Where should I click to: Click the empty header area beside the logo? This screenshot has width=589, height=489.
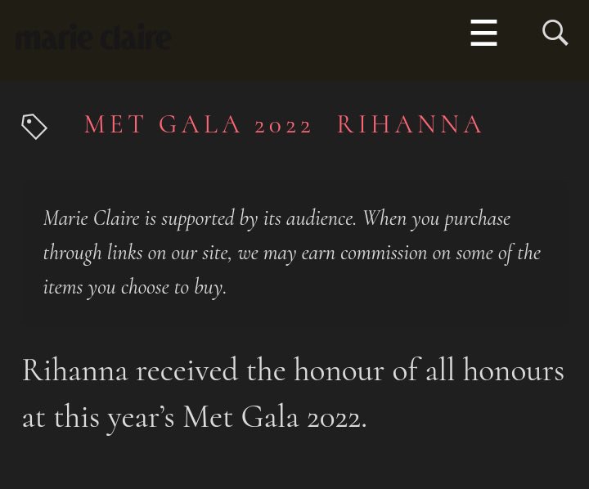point(319,38)
